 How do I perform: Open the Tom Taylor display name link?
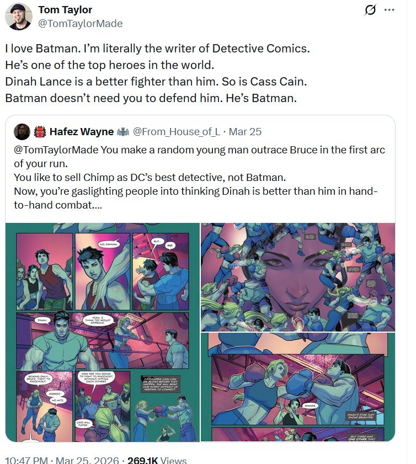point(66,10)
